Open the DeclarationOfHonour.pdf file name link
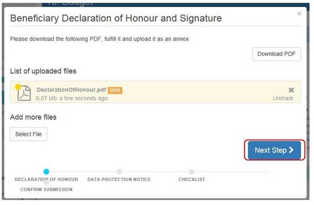The height and width of the screenshot is (205, 314). click(71, 90)
